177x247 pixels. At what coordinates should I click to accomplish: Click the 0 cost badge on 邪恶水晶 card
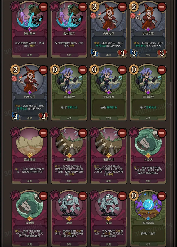[x=134, y=196]
